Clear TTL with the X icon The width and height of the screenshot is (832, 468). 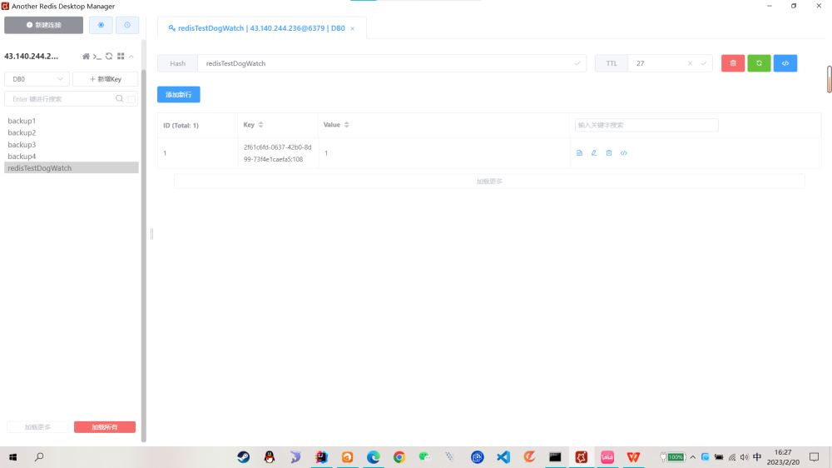coord(690,63)
